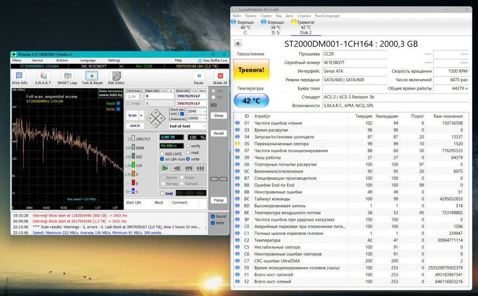Go to previous disk in CrystalDiskInfo
Image resolution: width=478 pixels, height=296 pixels.
click(x=238, y=43)
